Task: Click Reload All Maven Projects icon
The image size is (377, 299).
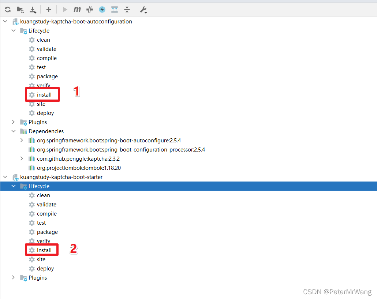Action: tap(8, 10)
